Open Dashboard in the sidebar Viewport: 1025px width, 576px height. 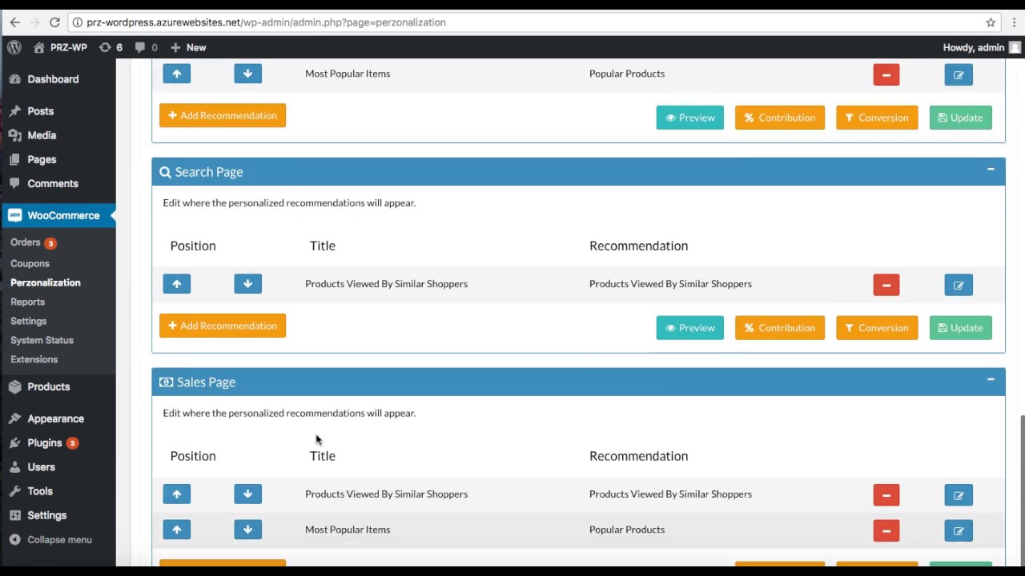tap(53, 79)
